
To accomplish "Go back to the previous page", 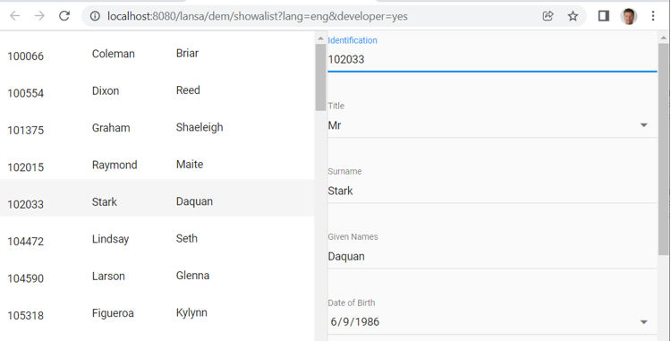I will pyautogui.click(x=15, y=16).
